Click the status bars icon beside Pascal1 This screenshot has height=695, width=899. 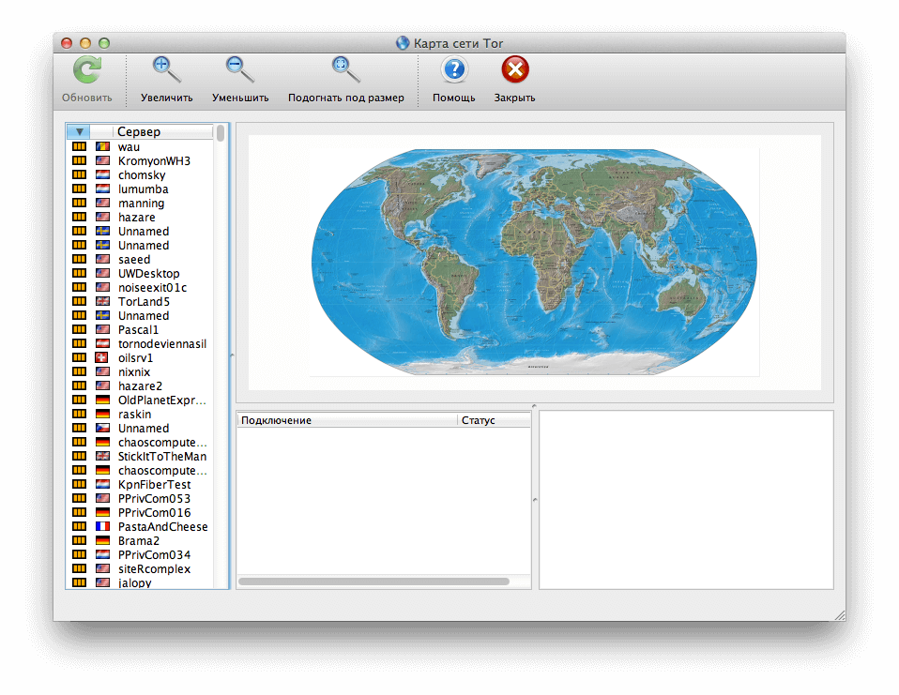[x=79, y=329]
